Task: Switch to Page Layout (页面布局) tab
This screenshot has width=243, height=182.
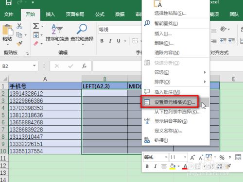Action: click(75, 15)
